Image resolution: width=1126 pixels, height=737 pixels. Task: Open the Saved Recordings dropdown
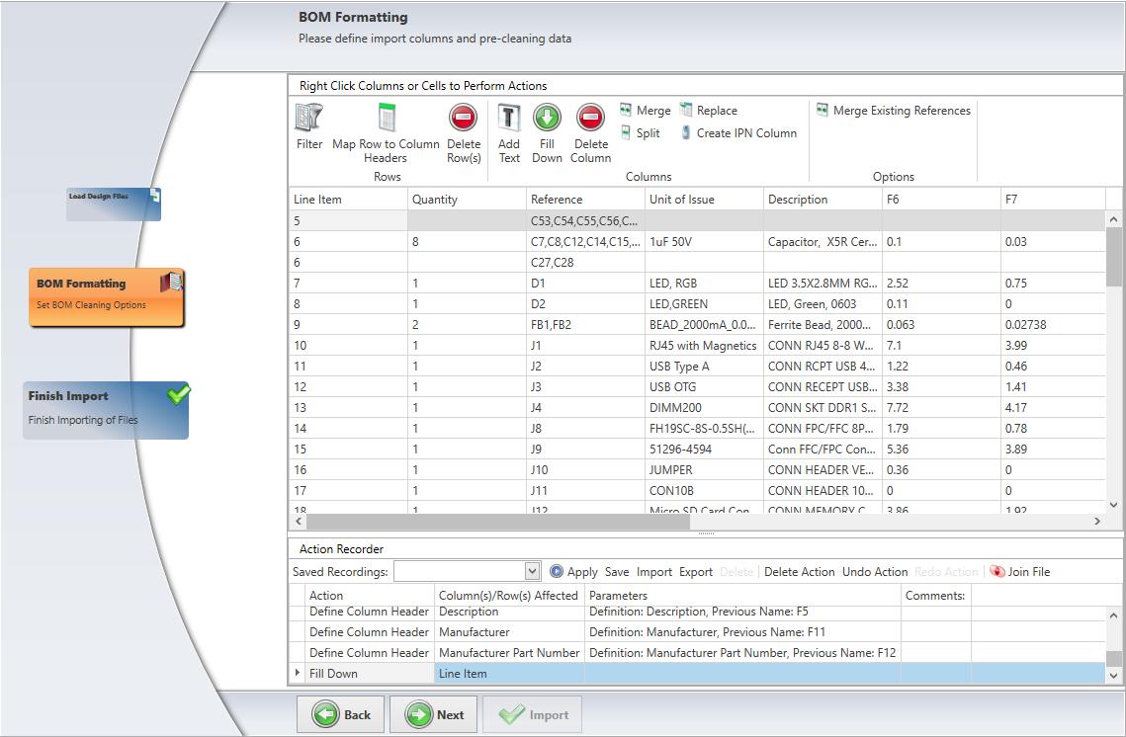pyautogui.click(x=533, y=571)
